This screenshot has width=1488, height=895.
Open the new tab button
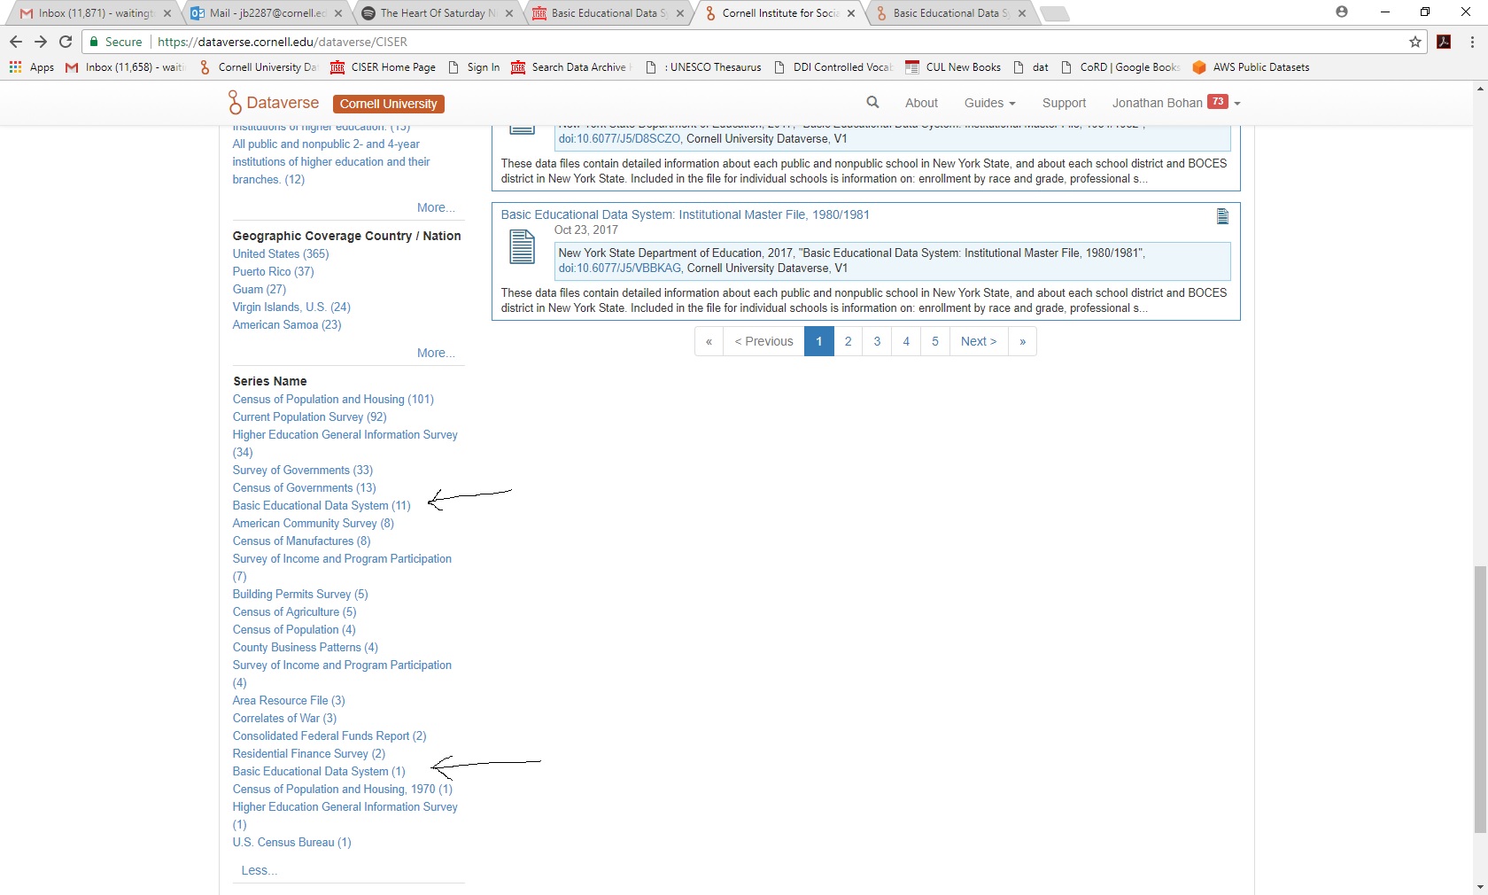(1054, 13)
